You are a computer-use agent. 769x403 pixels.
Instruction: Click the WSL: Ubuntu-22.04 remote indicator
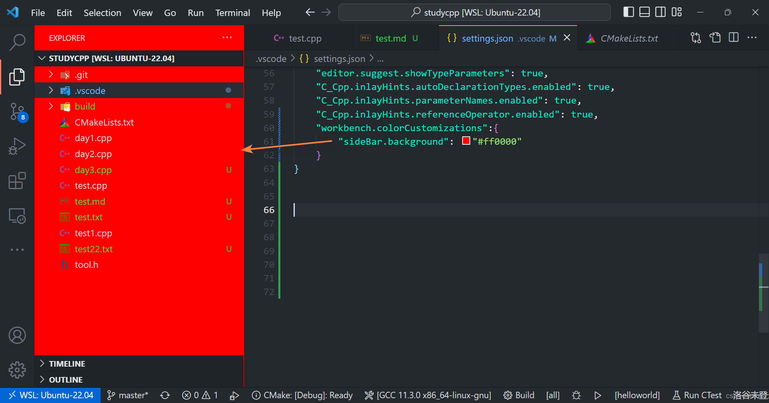coord(50,395)
